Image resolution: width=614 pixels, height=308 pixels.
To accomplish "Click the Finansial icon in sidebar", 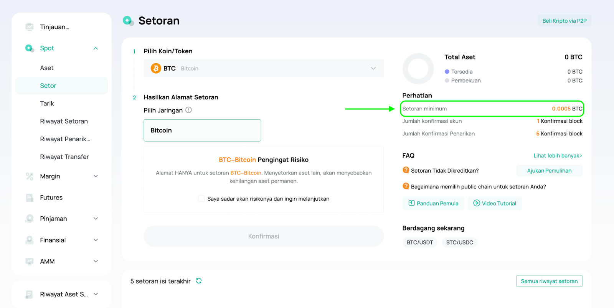I will click(x=30, y=240).
